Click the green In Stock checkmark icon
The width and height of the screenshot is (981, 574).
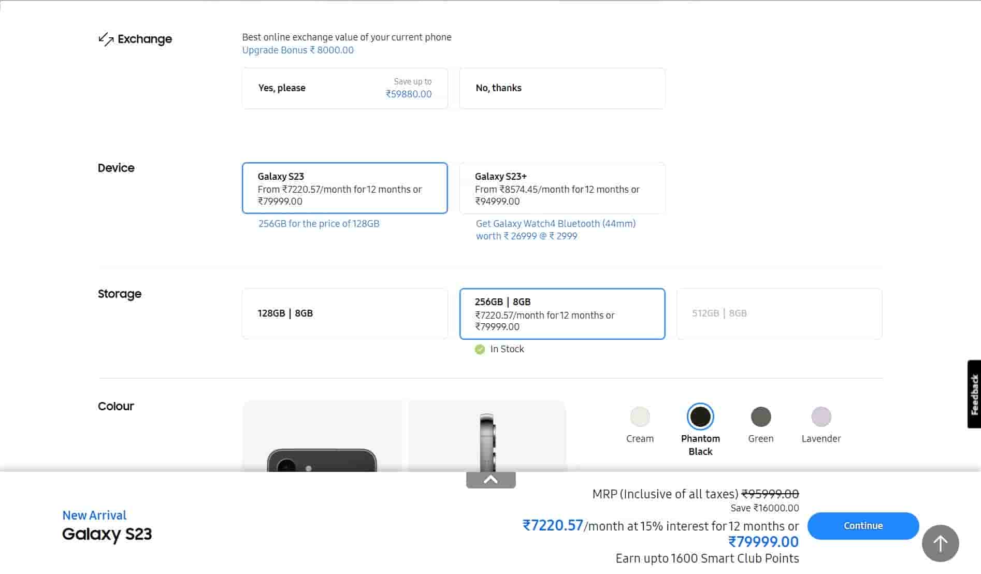click(480, 349)
